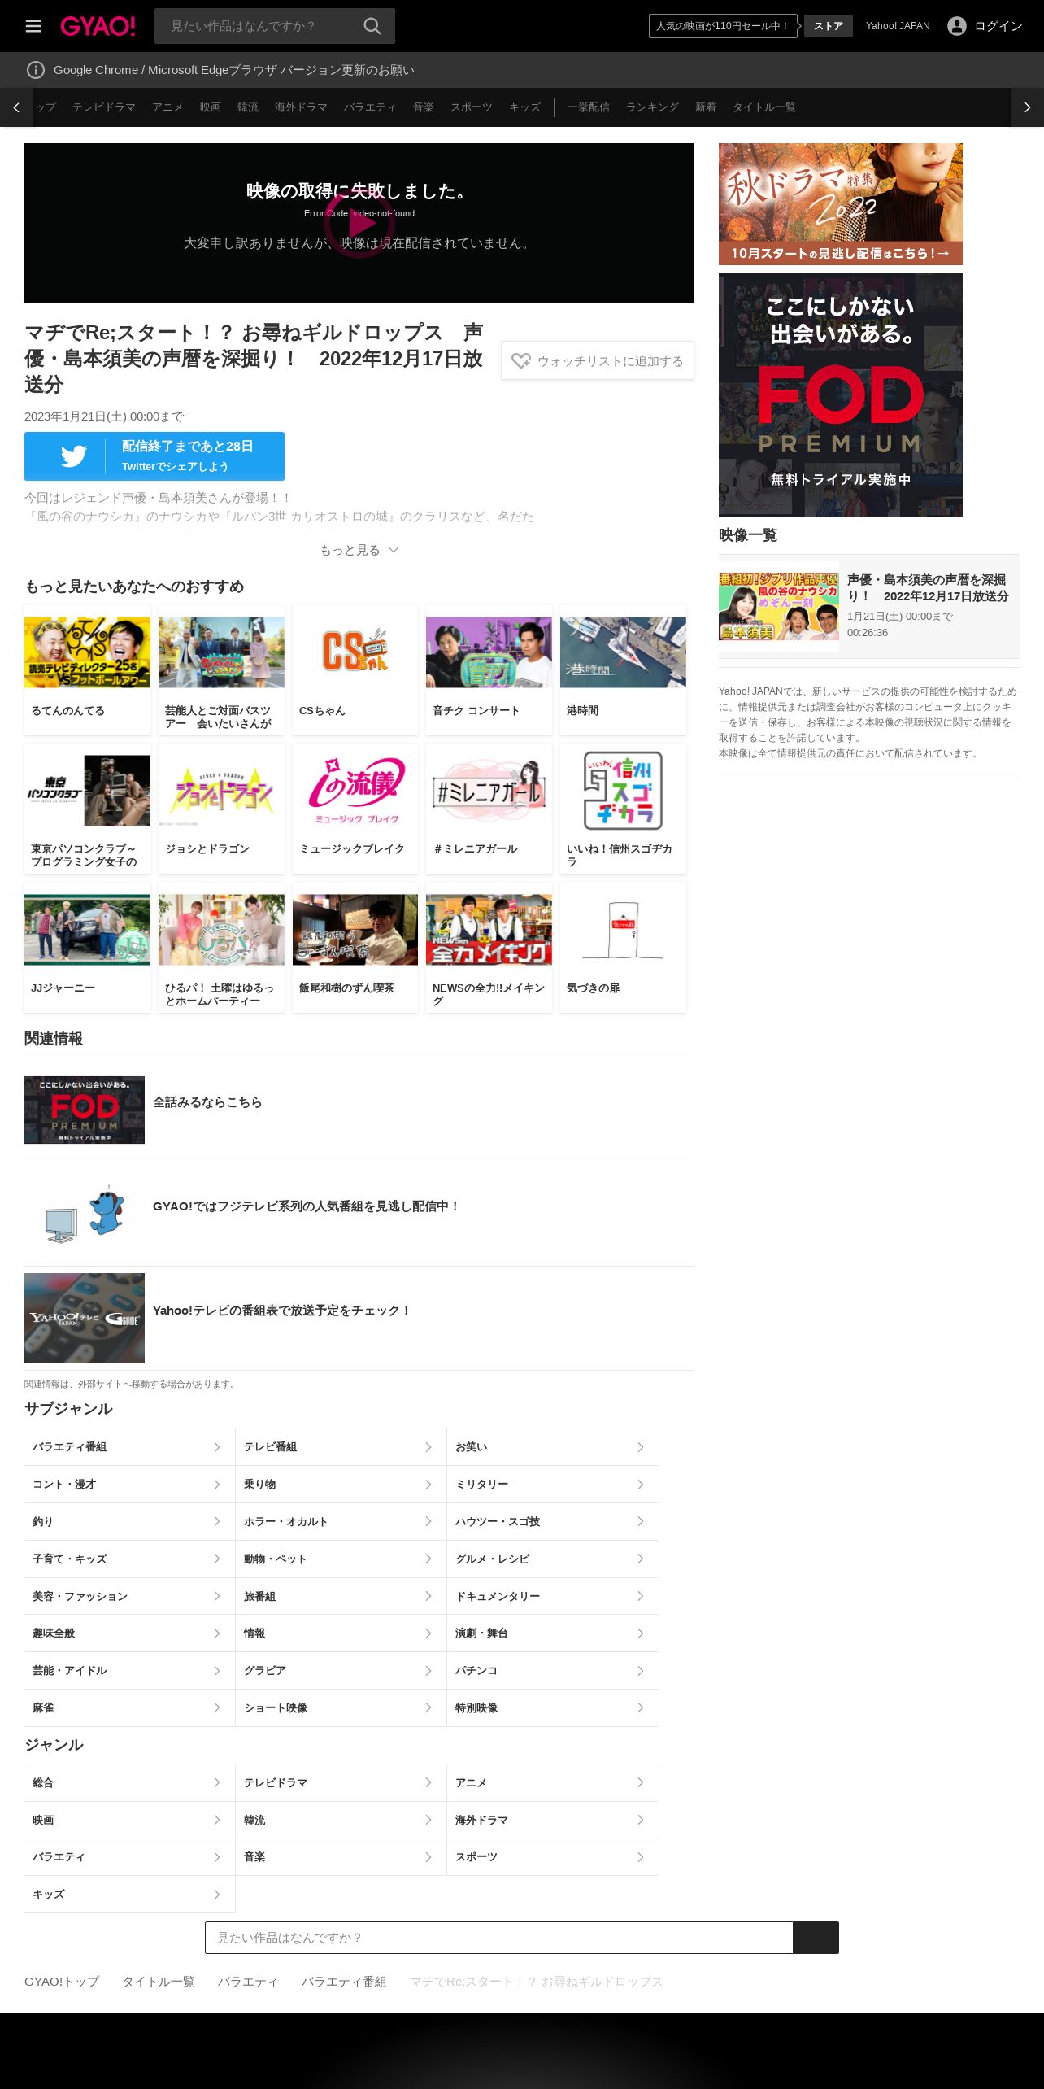Add to watchlist with heart button
Screen dimensions: 1044x2089
598,360
